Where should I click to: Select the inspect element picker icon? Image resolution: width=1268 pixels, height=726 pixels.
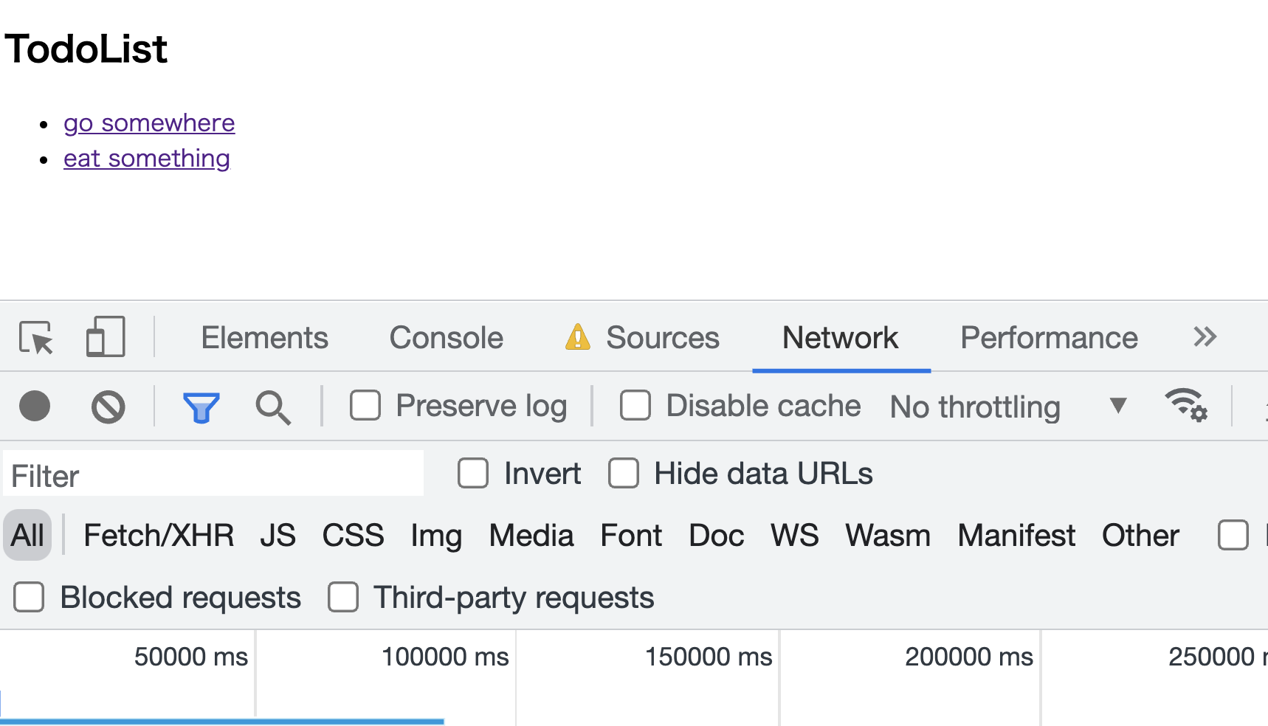click(x=36, y=338)
